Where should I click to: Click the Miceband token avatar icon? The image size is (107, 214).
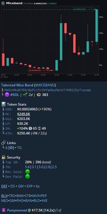pyautogui.click(x=3, y=3)
